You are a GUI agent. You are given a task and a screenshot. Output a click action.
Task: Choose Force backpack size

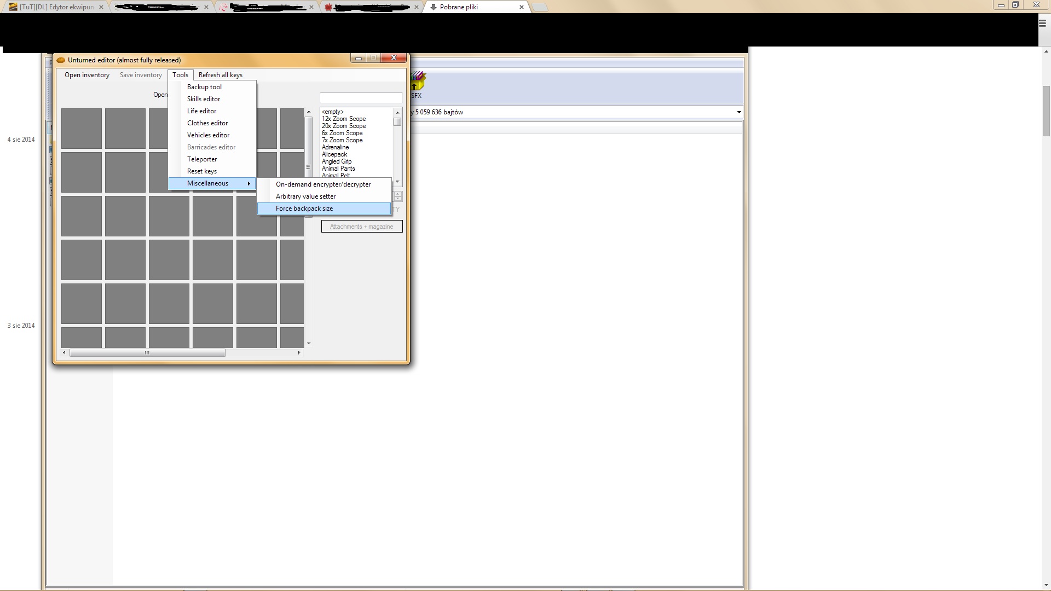click(324, 208)
